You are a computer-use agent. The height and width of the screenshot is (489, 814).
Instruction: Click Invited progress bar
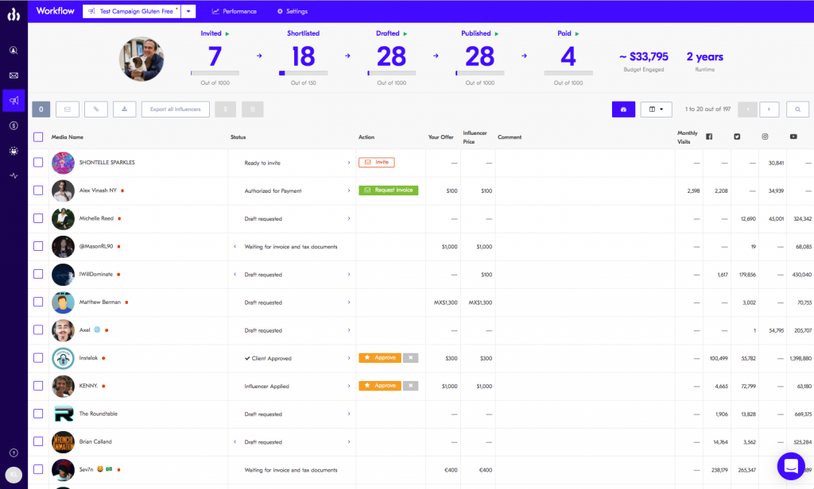(215, 73)
